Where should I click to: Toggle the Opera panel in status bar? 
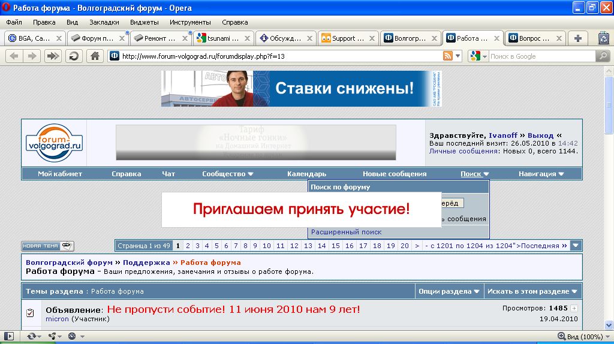click(x=10, y=336)
